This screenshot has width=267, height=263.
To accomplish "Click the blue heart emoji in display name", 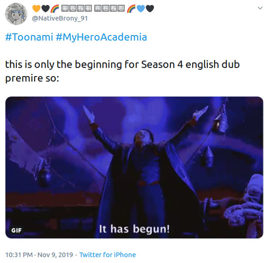I will [x=141, y=8].
